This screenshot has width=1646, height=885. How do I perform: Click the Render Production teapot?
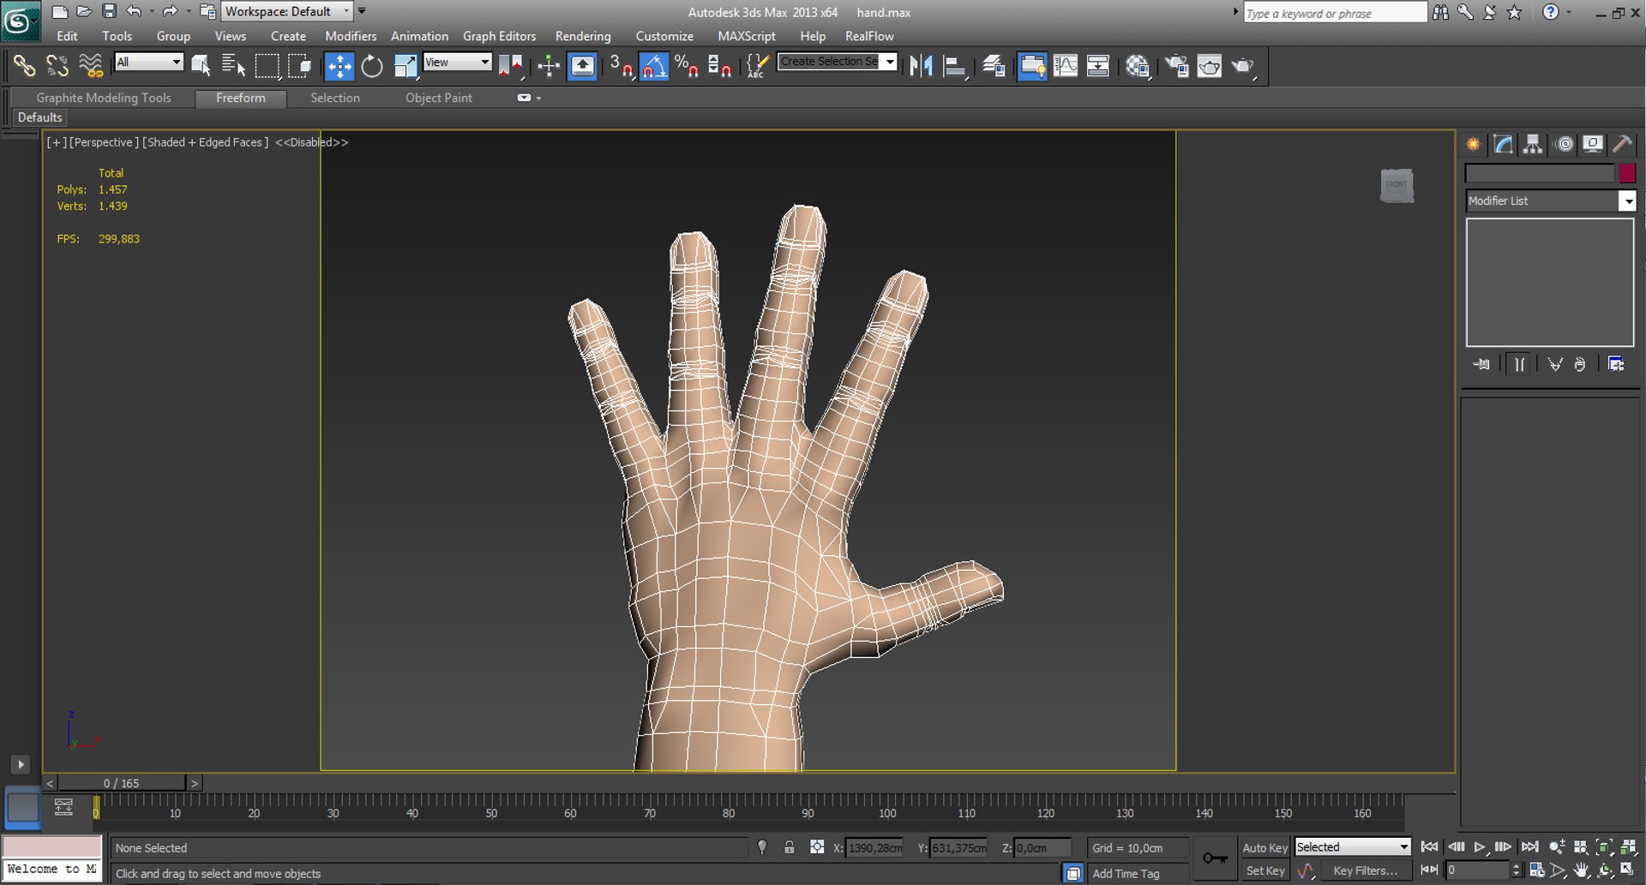pos(1242,66)
